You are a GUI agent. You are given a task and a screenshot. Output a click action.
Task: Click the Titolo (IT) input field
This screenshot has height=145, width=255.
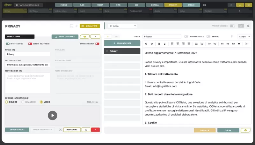click(28, 54)
